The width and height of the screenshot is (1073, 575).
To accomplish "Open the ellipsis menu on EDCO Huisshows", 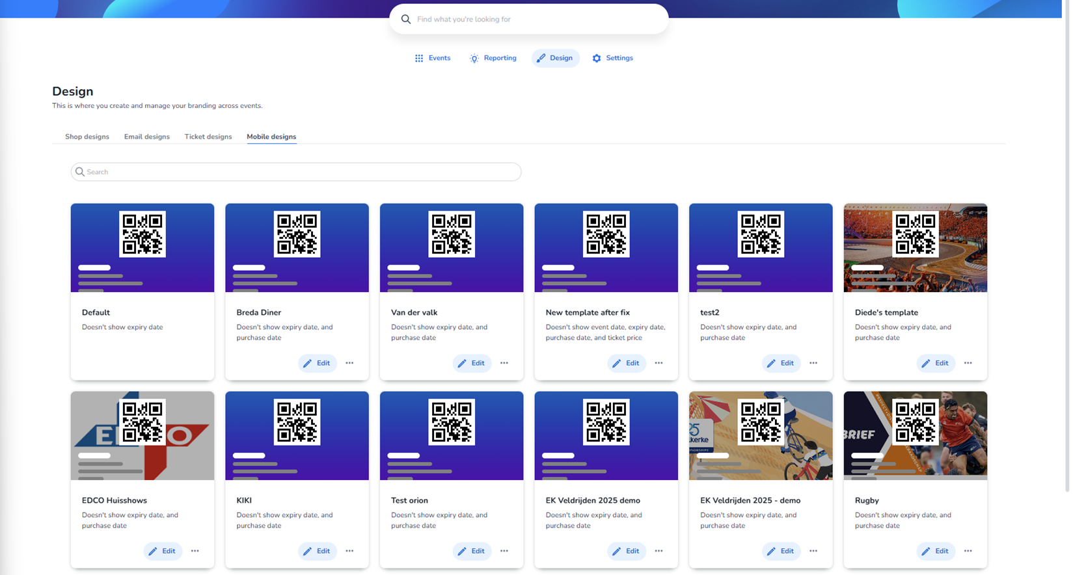I will (x=195, y=551).
